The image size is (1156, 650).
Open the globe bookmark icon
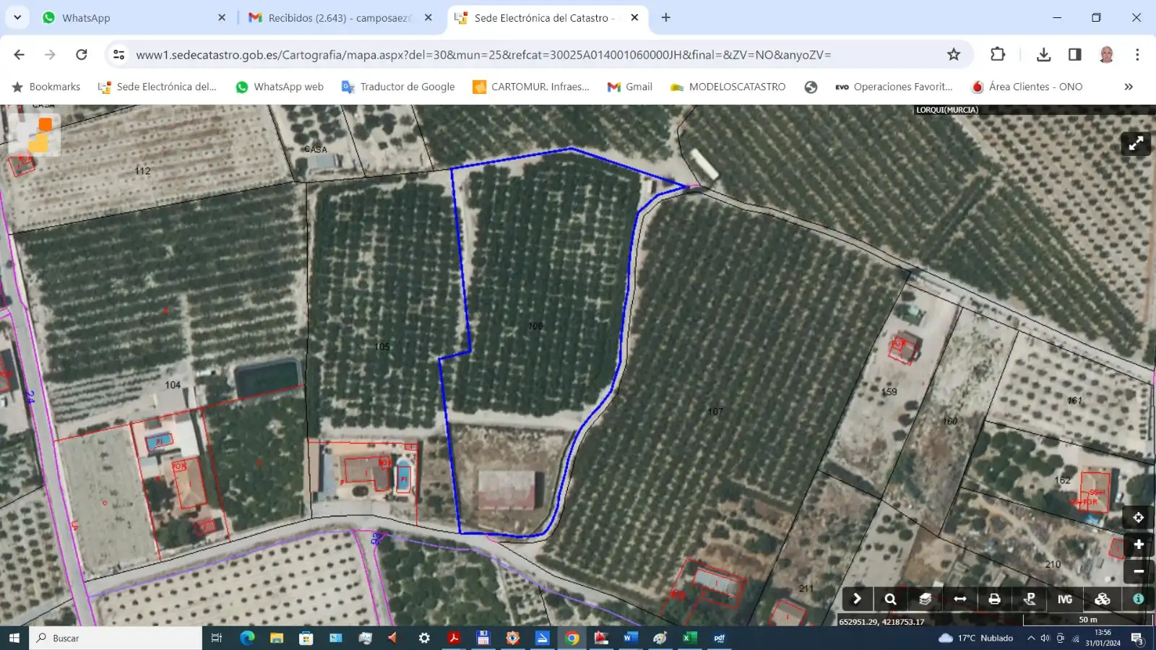point(811,87)
